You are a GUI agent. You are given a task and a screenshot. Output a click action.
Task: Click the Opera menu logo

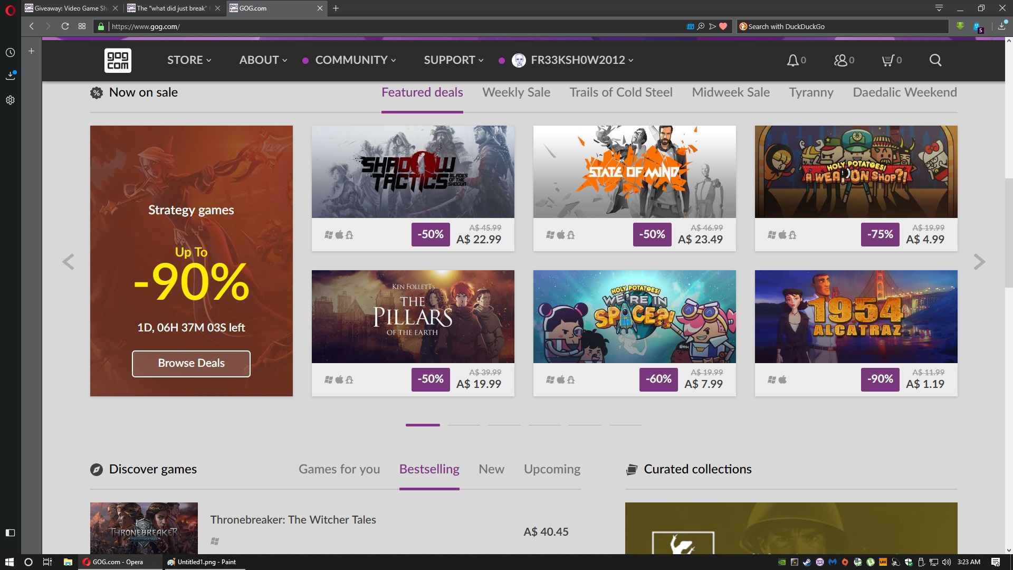tap(10, 10)
